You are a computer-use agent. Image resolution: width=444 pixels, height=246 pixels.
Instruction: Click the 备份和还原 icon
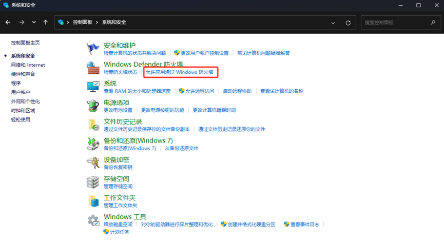tap(93, 144)
